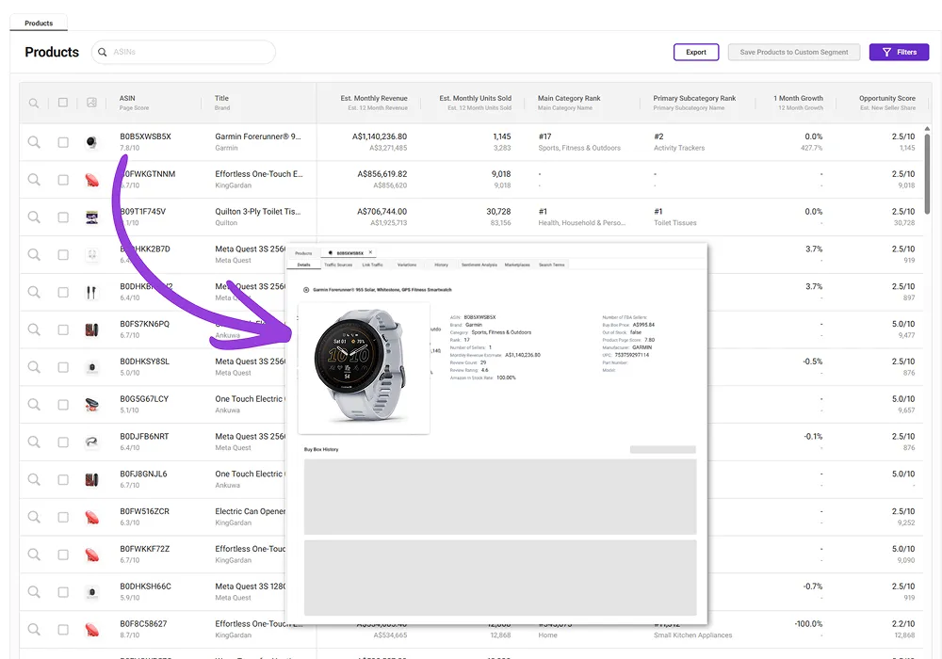The image size is (942, 659).
Task: Click the Garmin smartwatch product image
Action: coord(364,369)
